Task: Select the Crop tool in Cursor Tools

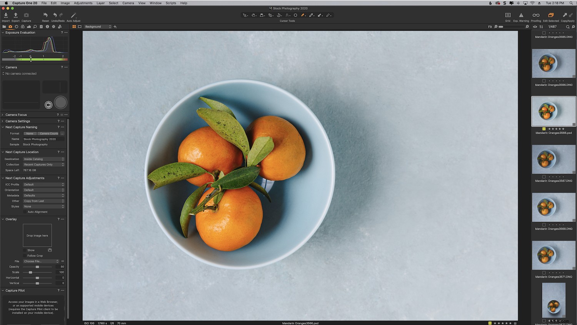Action: (270, 15)
